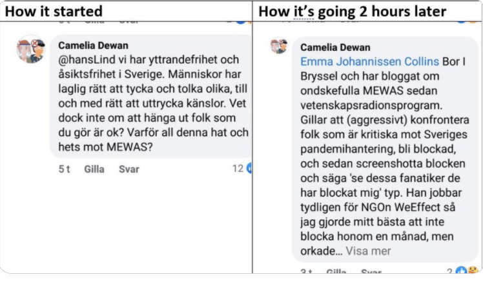Open the tagged Emma Johannissen Collins profile
The height and width of the screenshot is (281, 483).
coord(369,61)
